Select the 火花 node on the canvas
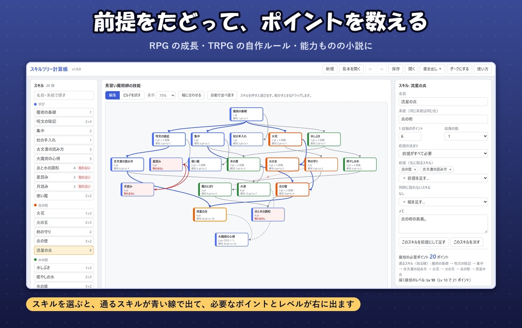The height and width of the screenshot is (328, 522). coord(285,139)
